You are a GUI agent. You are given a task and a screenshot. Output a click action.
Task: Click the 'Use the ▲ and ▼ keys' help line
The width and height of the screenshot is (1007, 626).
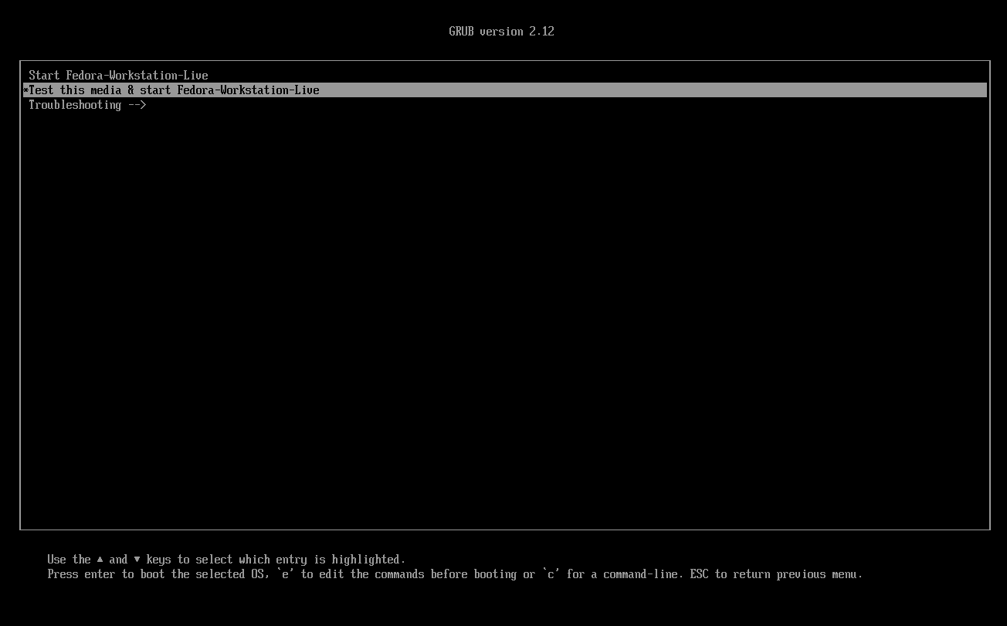tap(226, 560)
